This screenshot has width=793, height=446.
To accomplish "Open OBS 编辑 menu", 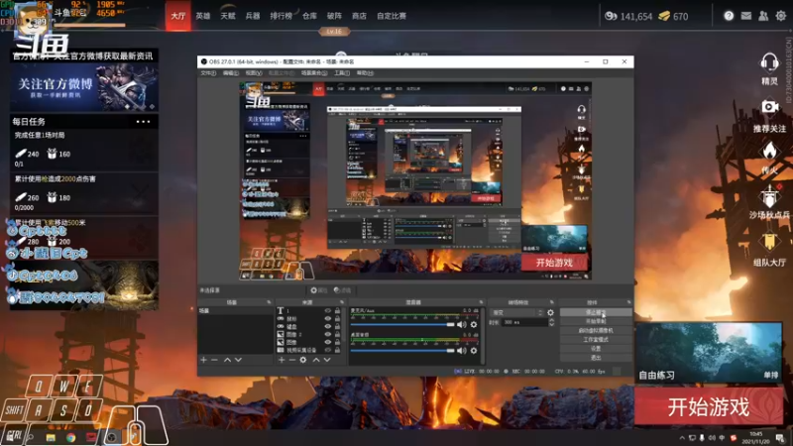I will click(231, 73).
